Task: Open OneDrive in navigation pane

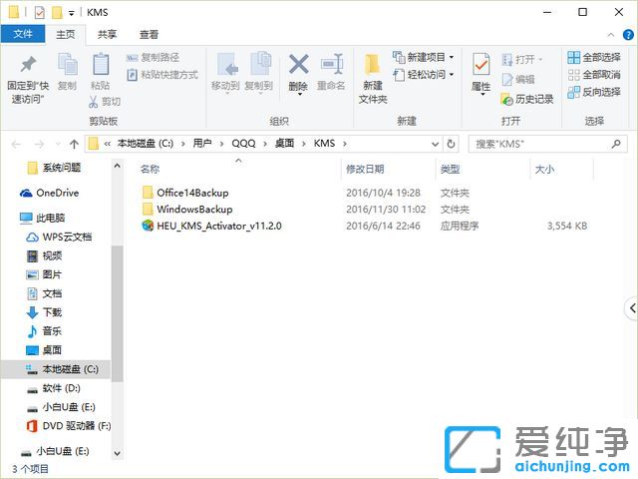Action: click(50, 193)
